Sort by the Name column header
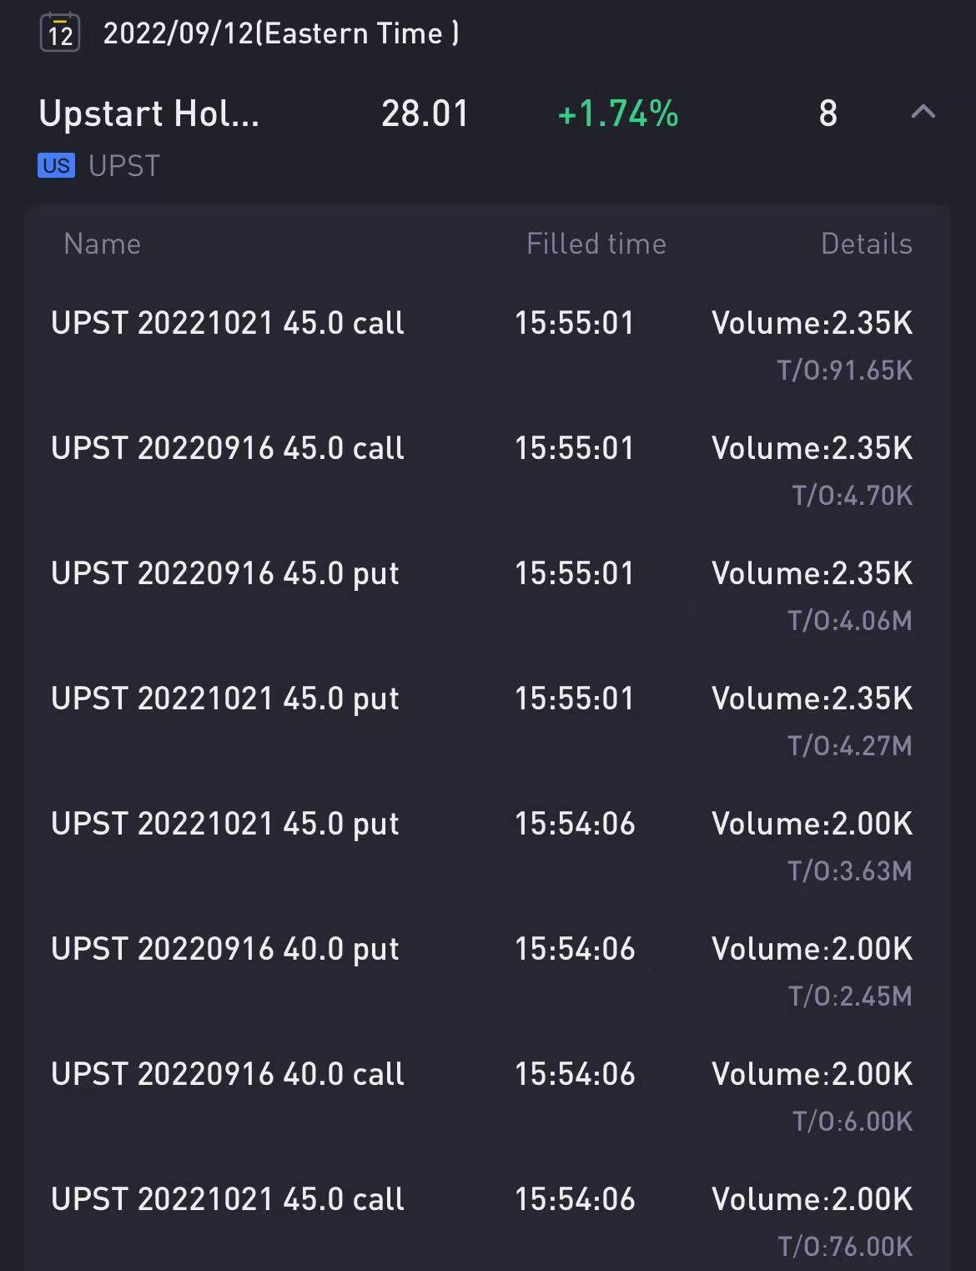 click(102, 244)
